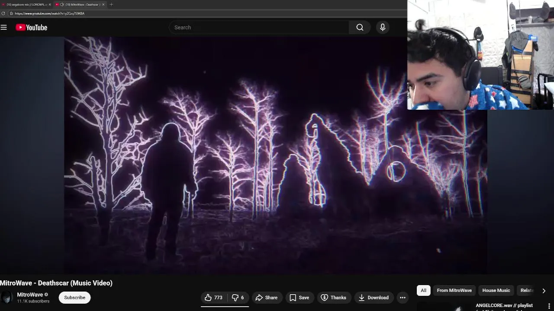Click the site info lock icon
Image resolution: width=554 pixels, height=311 pixels.
(x=11, y=13)
